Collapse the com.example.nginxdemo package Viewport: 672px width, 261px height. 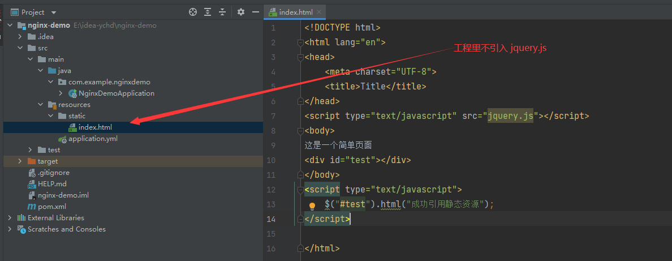(51, 82)
